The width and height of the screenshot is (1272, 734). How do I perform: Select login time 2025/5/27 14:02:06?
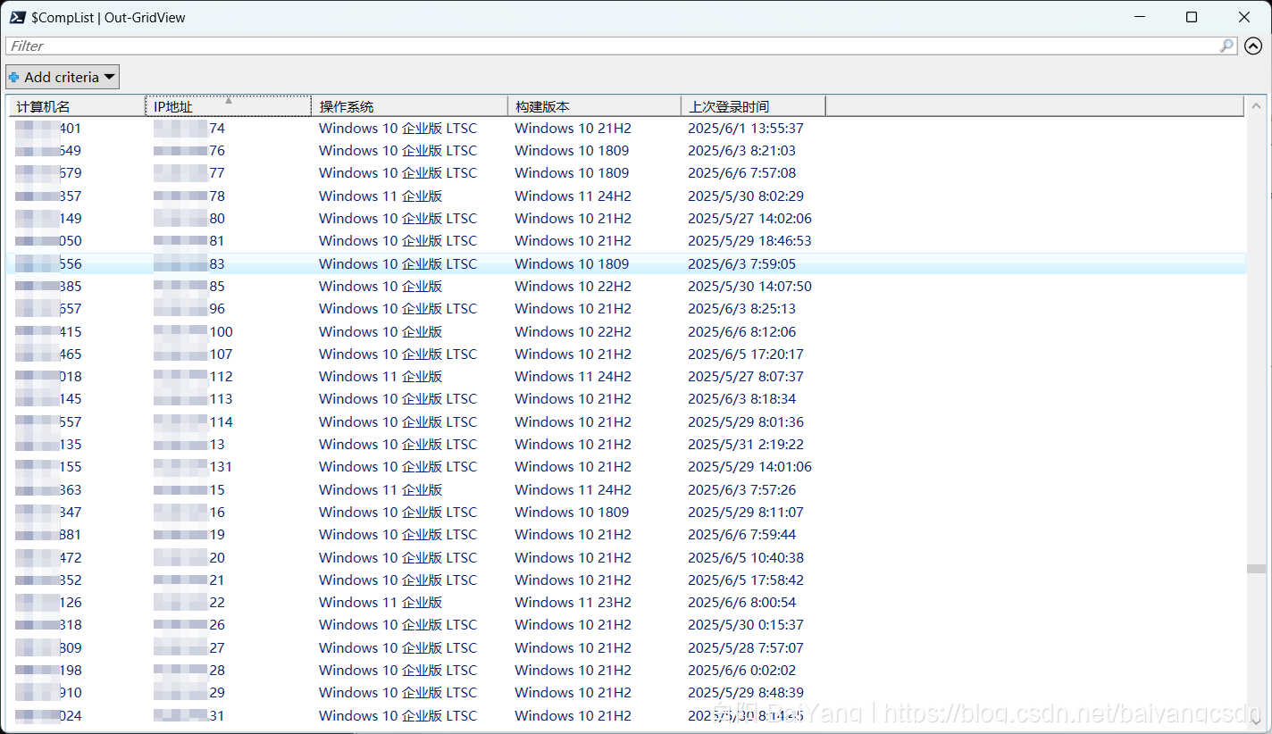pos(749,218)
